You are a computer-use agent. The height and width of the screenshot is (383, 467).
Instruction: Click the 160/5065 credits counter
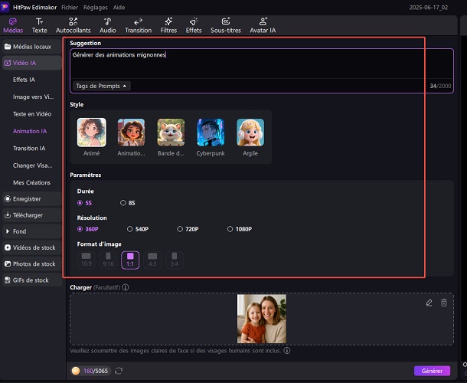tap(96, 371)
